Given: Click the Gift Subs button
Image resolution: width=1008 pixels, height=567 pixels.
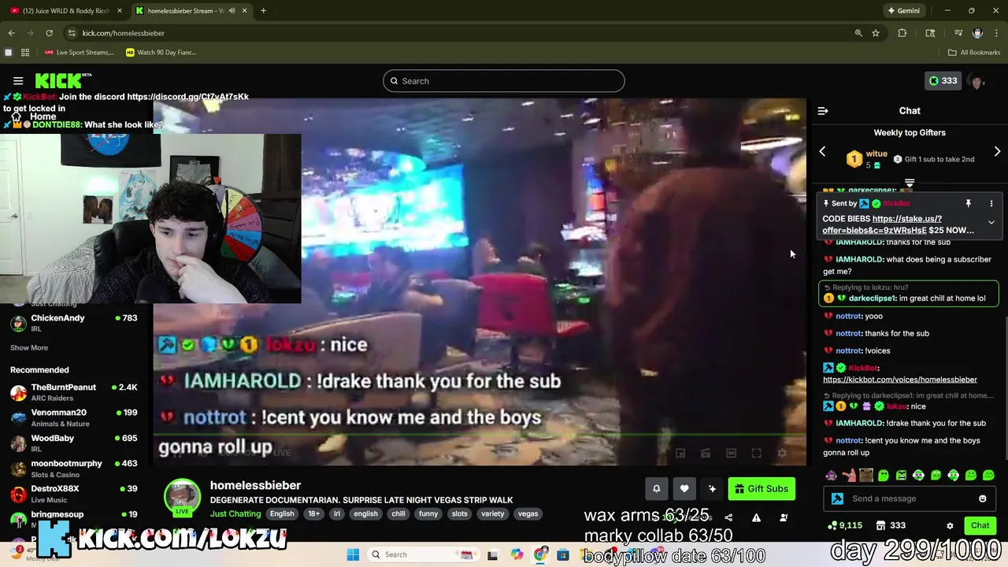Looking at the screenshot, I should 762,489.
